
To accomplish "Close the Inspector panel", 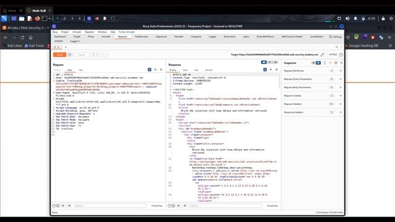I will coord(341,63).
